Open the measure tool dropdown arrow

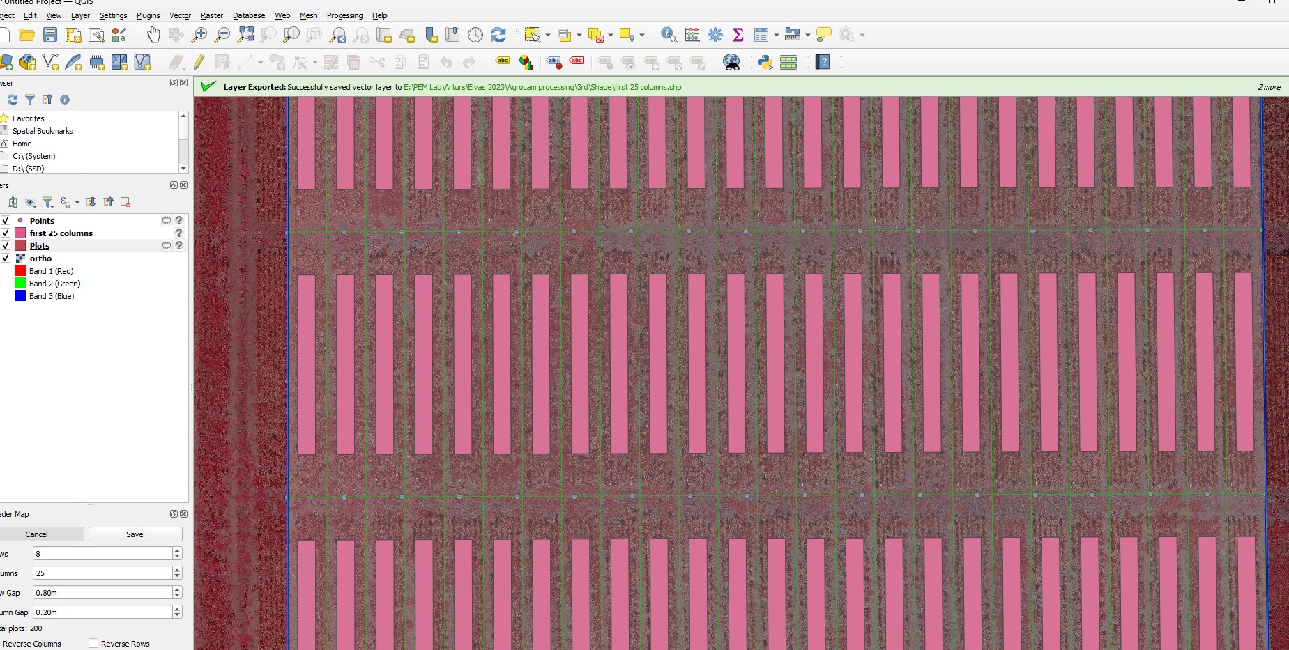click(808, 35)
